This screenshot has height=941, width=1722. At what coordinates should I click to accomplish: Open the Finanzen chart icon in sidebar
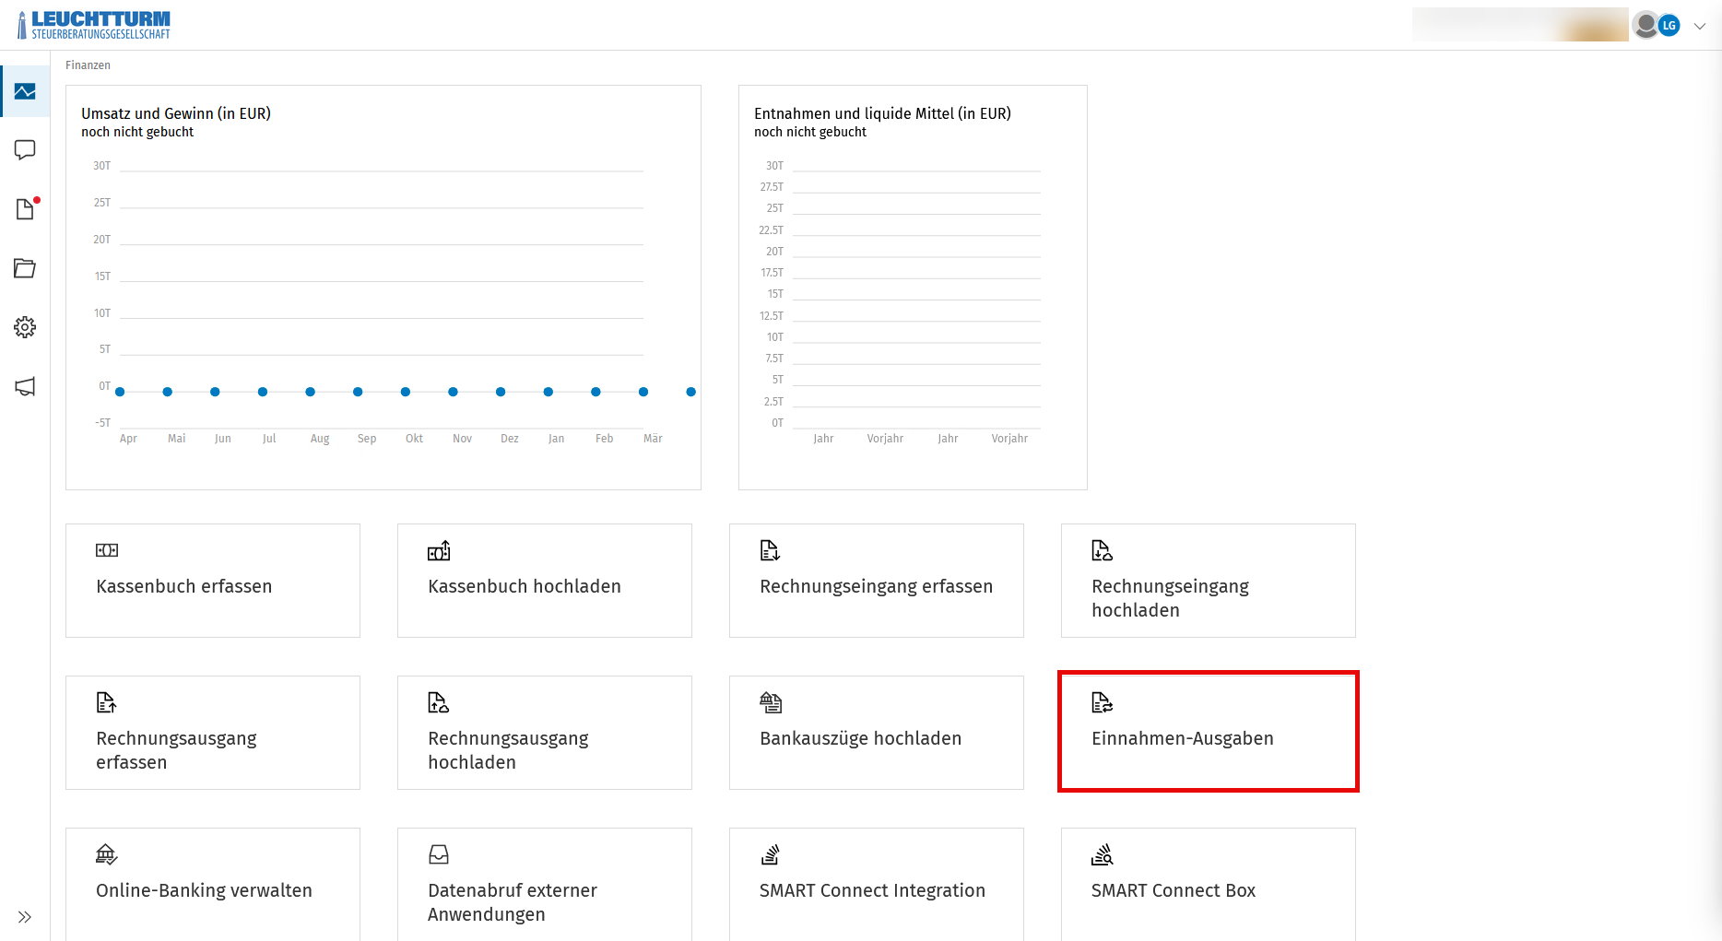coord(25,91)
